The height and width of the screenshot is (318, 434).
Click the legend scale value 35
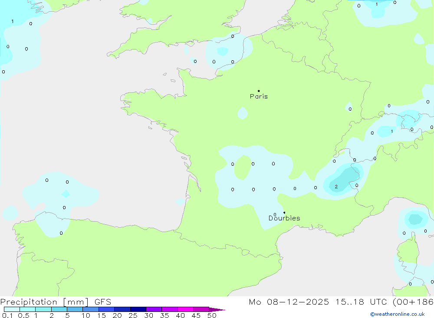pyautogui.click(x=164, y=315)
